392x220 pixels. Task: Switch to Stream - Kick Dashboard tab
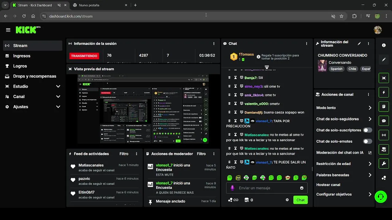[39, 5]
